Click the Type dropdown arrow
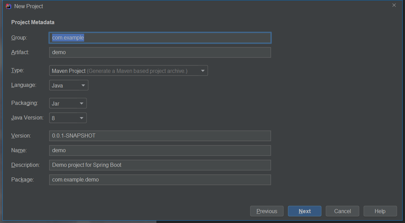This screenshot has height=223, width=405. pyautogui.click(x=203, y=71)
